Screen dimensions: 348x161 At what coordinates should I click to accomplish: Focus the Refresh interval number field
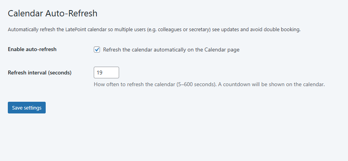106,73
